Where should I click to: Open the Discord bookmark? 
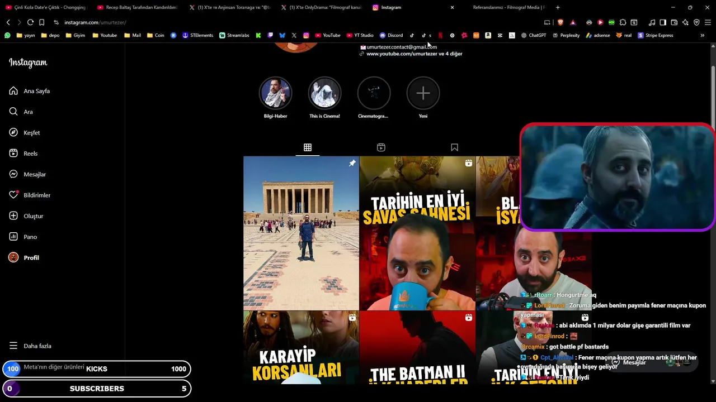click(391, 35)
